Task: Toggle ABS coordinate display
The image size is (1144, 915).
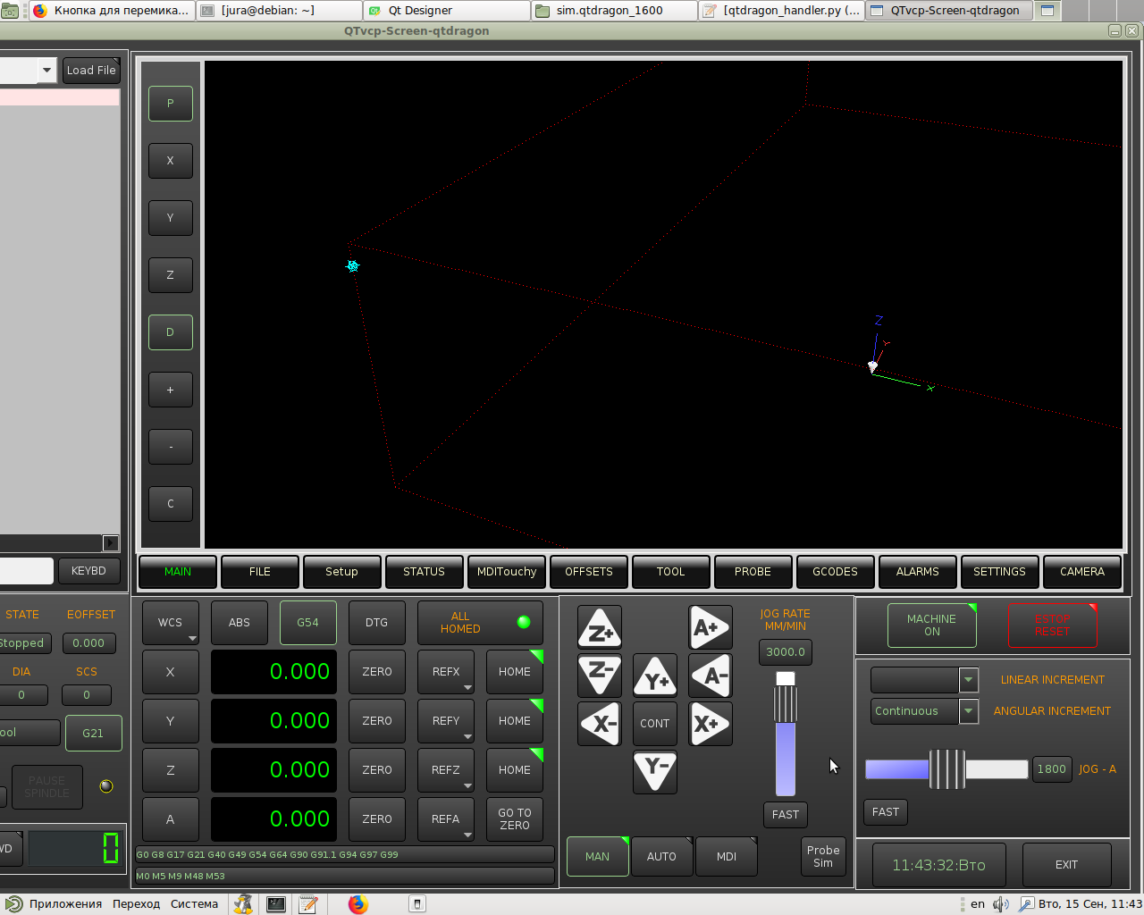Action: coord(240,623)
